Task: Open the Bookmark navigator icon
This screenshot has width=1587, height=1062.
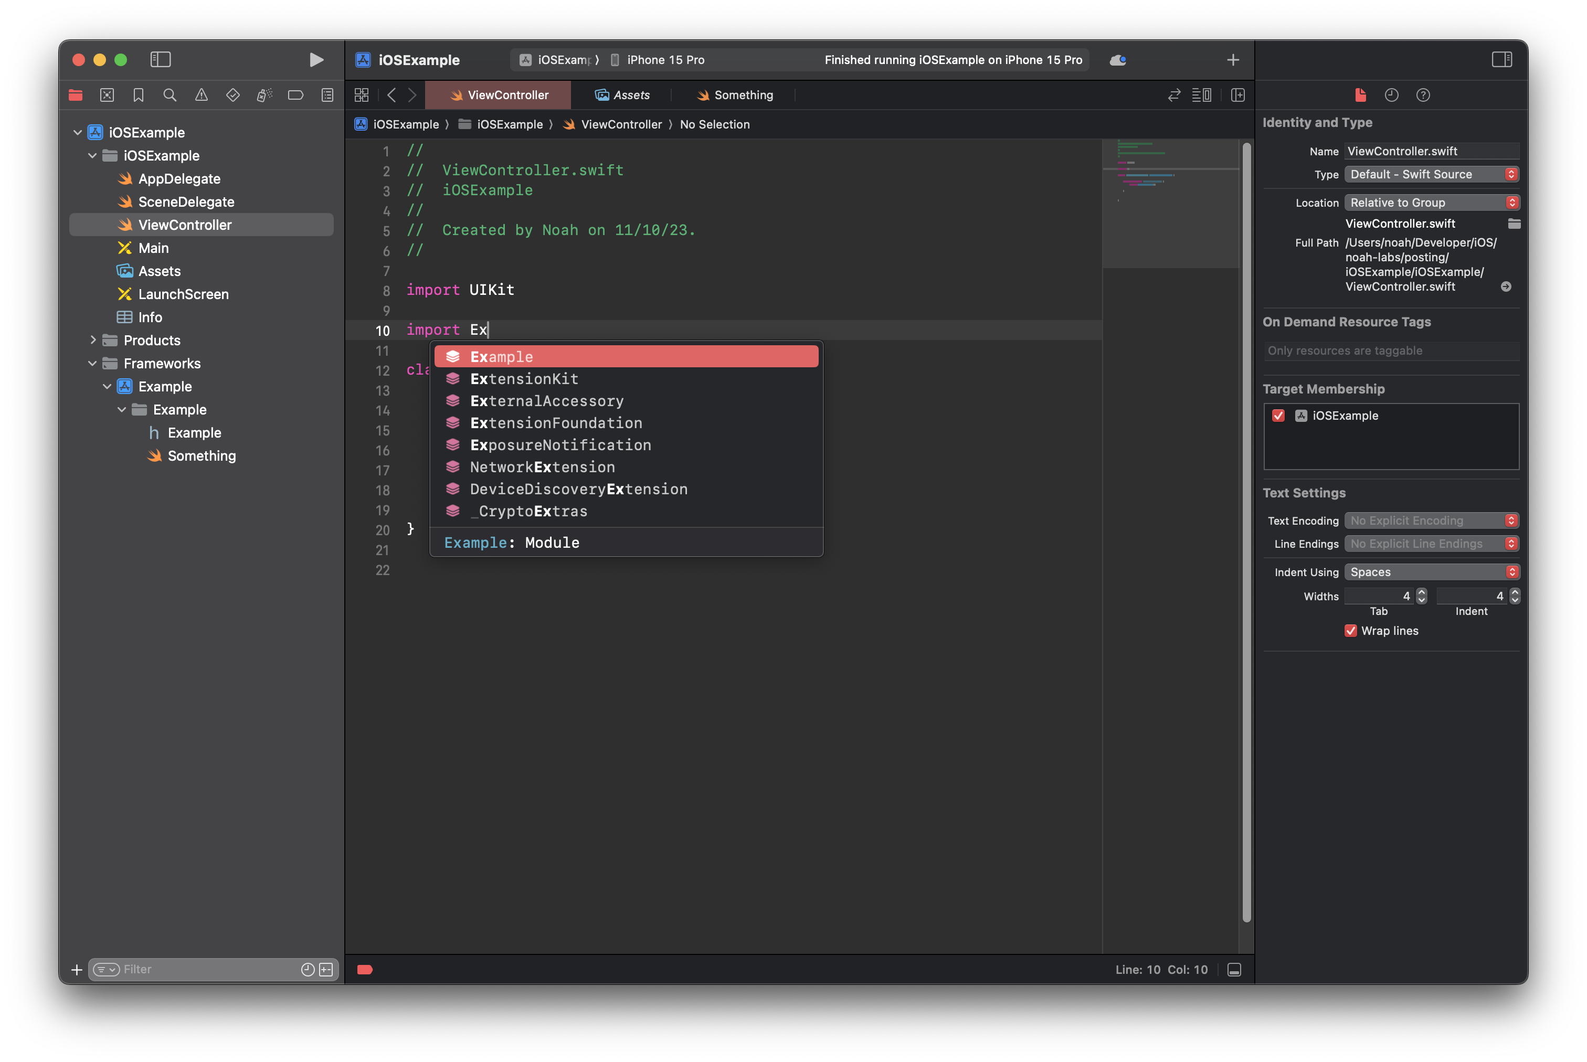Action: point(138,95)
